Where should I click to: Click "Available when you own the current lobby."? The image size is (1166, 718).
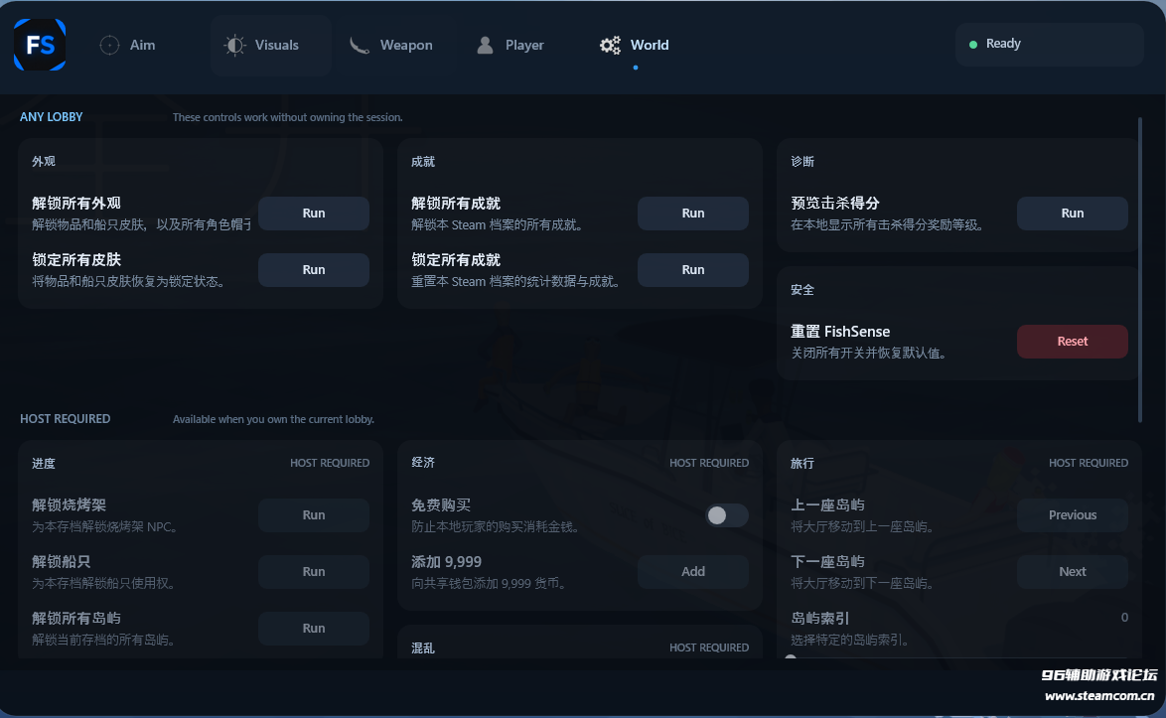(x=273, y=419)
